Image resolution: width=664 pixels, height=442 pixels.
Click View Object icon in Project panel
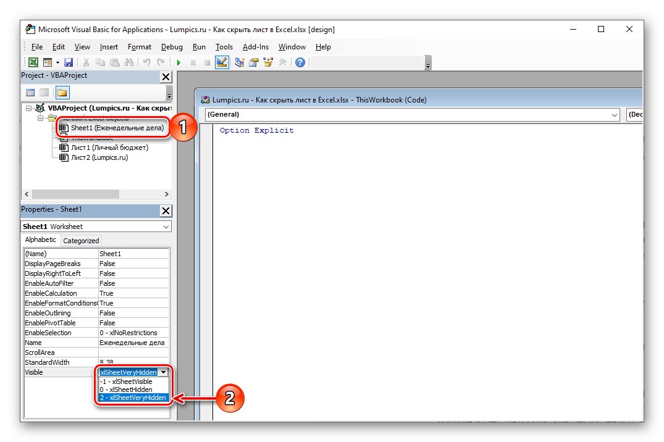[x=44, y=93]
